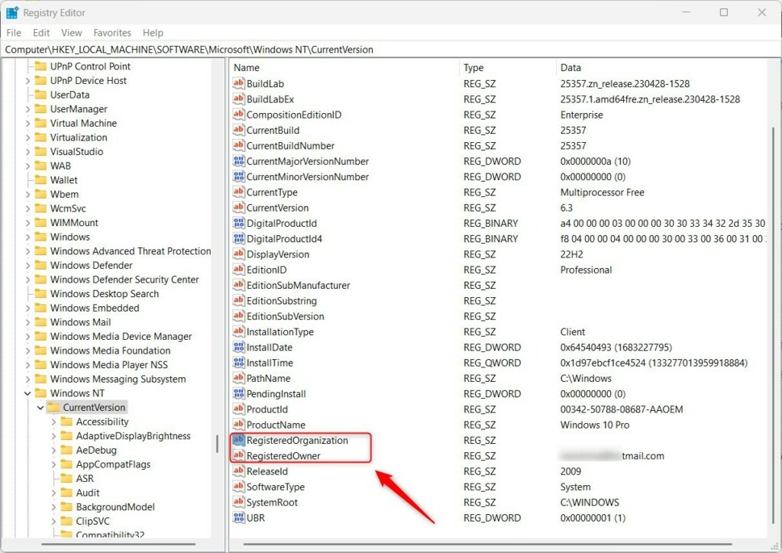
Task: Click the InstallTime QWORD value icon
Action: pos(239,363)
